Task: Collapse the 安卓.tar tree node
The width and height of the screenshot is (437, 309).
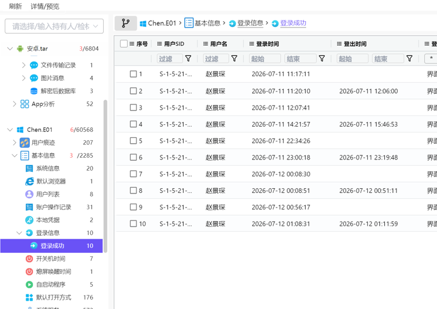Action: [10, 49]
